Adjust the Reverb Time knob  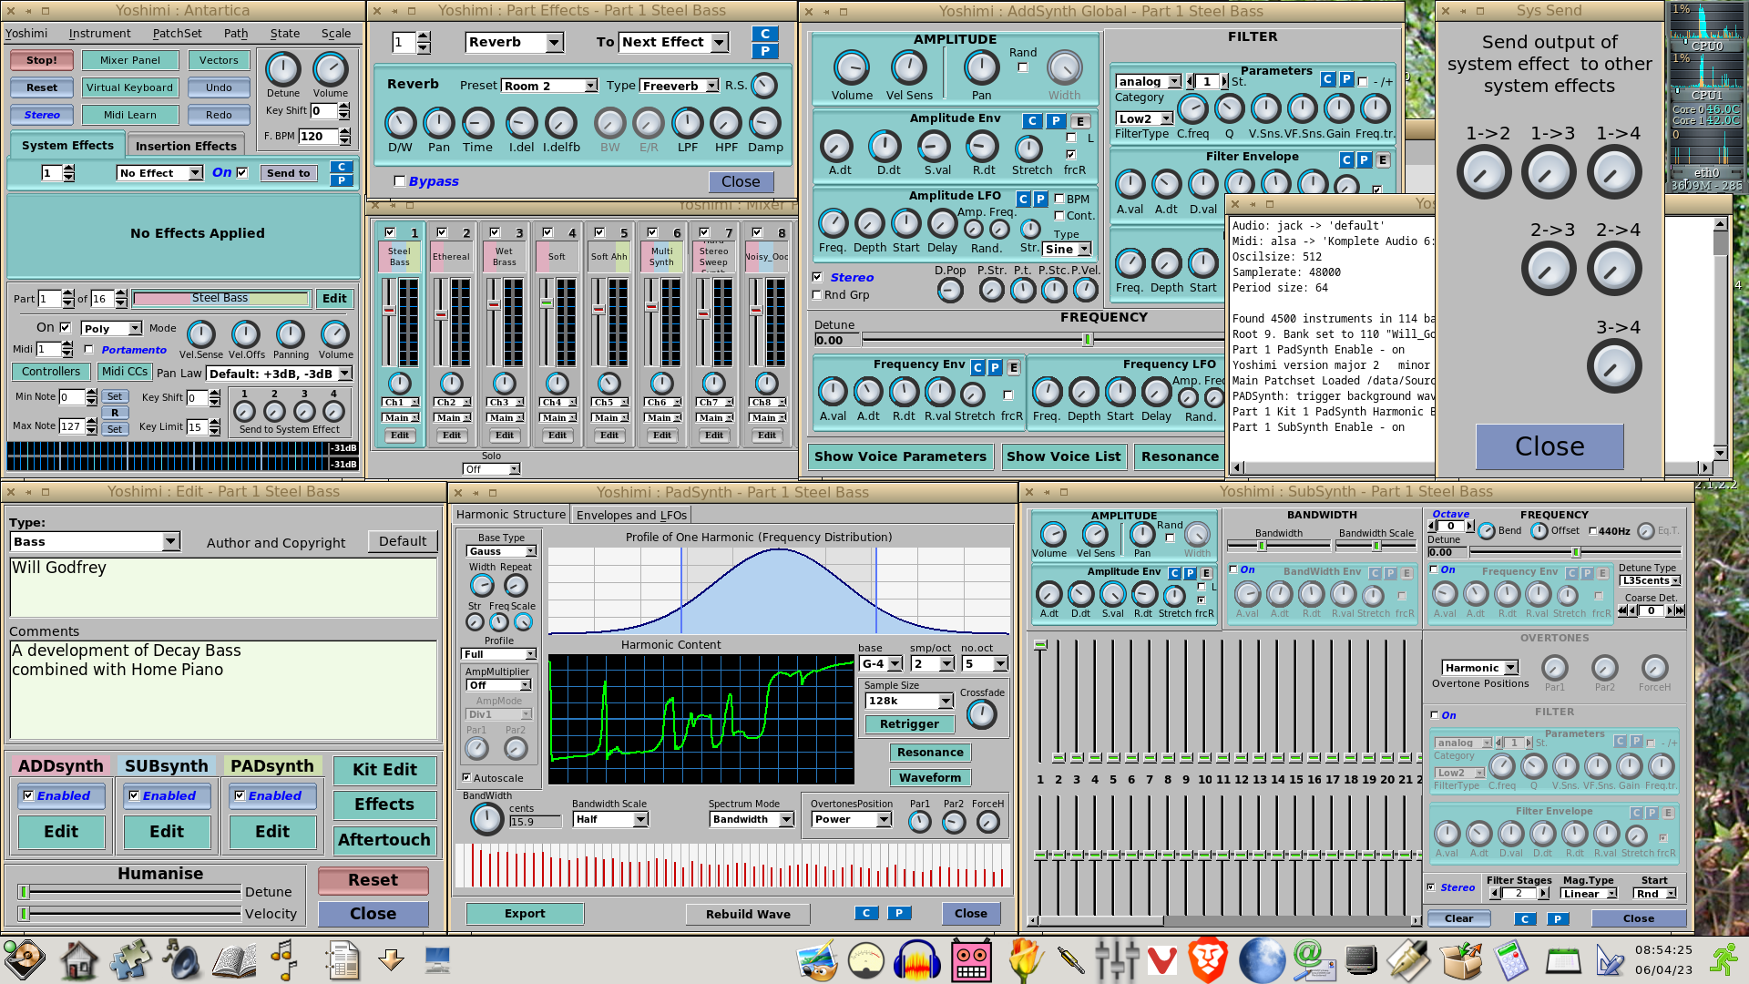click(x=477, y=123)
